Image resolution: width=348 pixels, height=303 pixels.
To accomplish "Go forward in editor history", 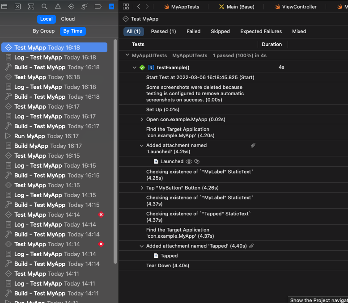I will 147,7.
